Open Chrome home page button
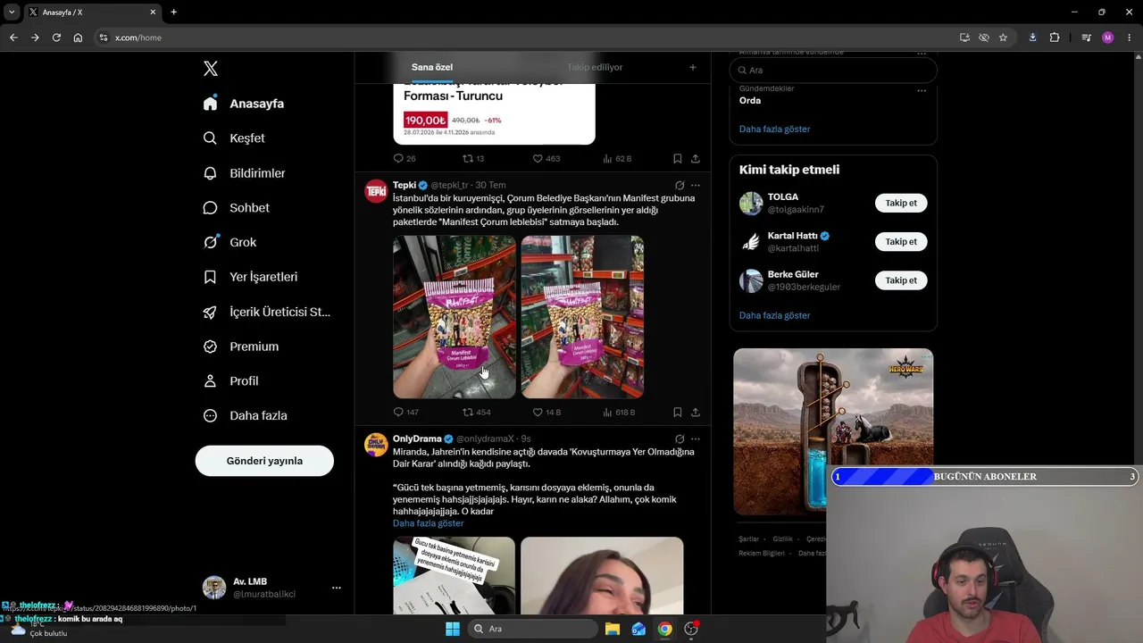The height and width of the screenshot is (643, 1143). (78, 38)
